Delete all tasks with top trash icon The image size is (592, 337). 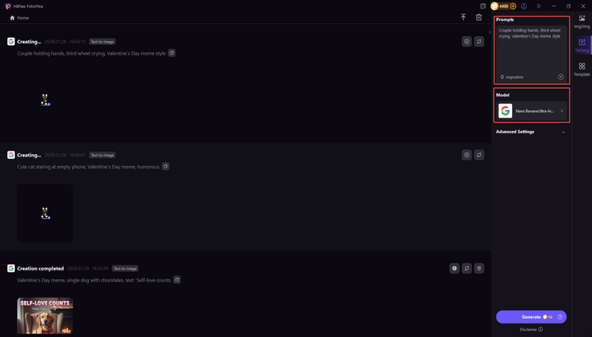pos(479,17)
